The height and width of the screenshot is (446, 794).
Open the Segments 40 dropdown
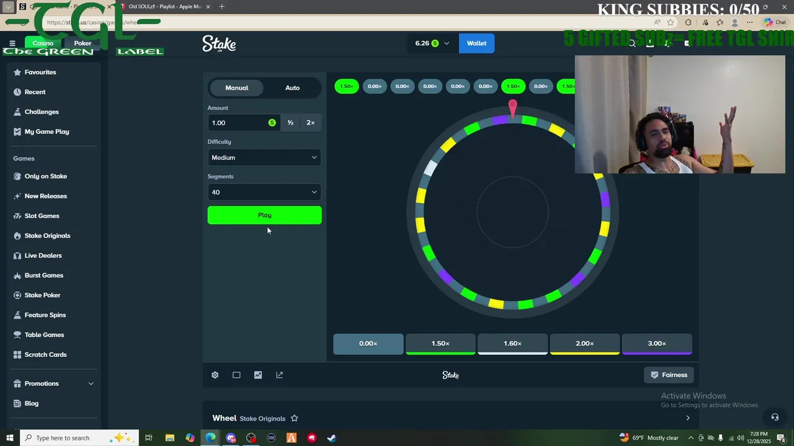[x=264, y=192]
